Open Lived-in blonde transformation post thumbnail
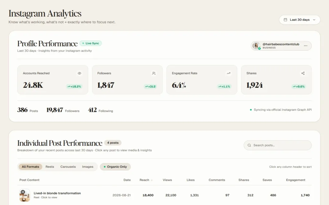This screenshot has height=205, width=329. (24, 195)
